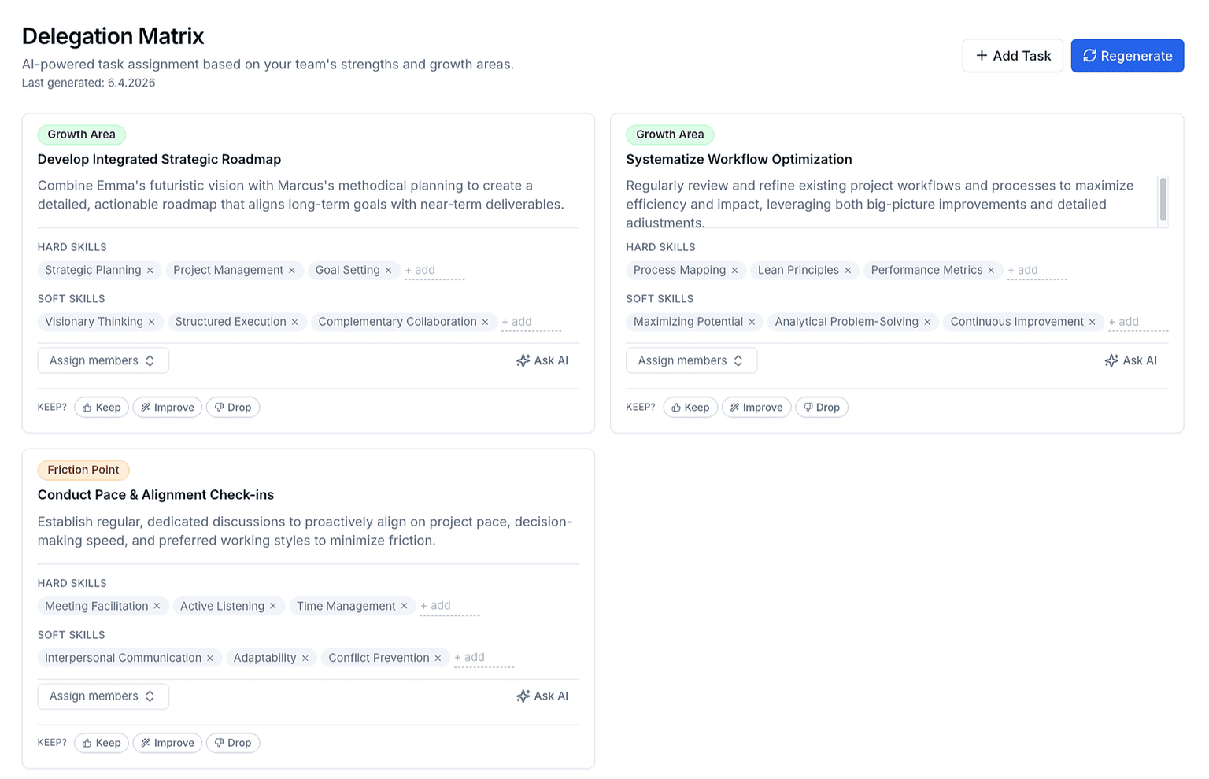
Task: Click the Friction Point badge
Action: click(83, 470)
